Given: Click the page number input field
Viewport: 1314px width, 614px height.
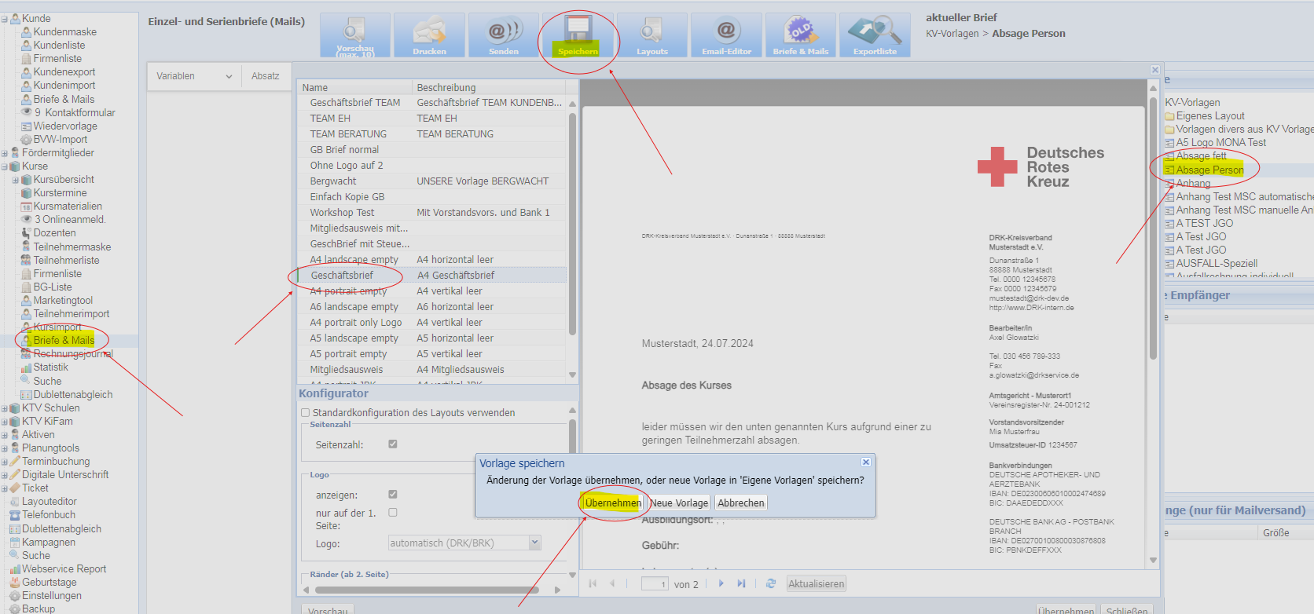Looking at the screenshot, I should click(x=654, y=584).
